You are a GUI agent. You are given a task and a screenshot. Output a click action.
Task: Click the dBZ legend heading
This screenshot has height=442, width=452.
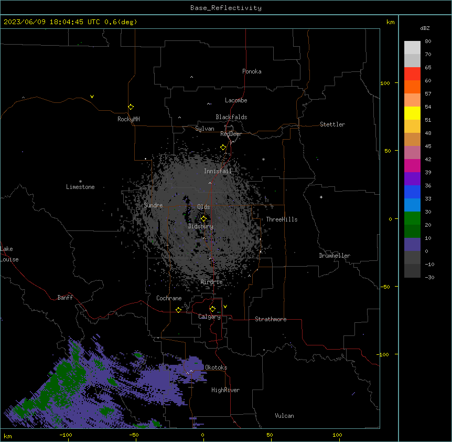point(425,28)
